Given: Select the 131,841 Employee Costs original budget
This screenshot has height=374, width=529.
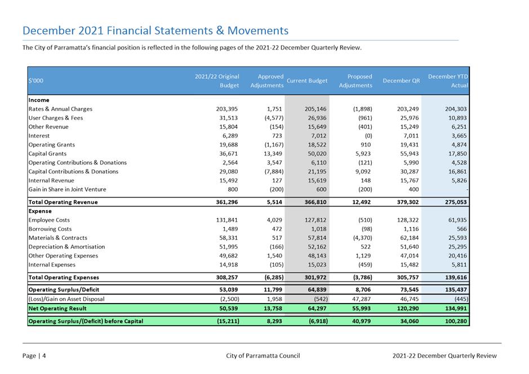Looking at the screenshot, I should pyautogui.click(x=226, y=220).
